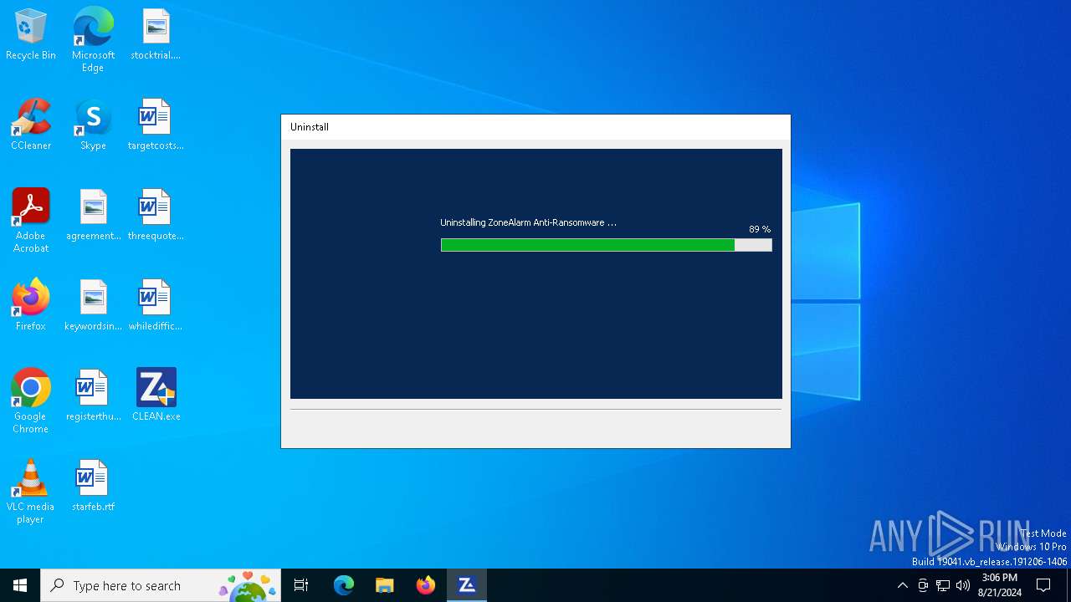
Task: Click Show desktop sliver at taskbar edge
Action: 1068,585
